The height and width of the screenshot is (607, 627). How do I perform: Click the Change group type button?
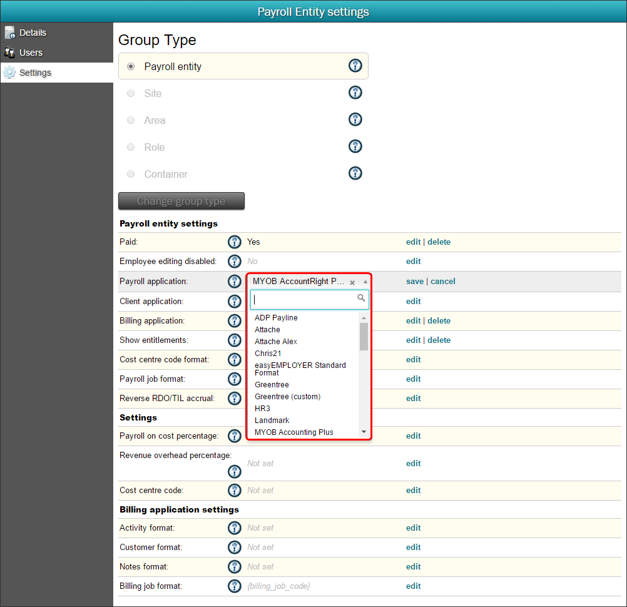coord(181,201)
